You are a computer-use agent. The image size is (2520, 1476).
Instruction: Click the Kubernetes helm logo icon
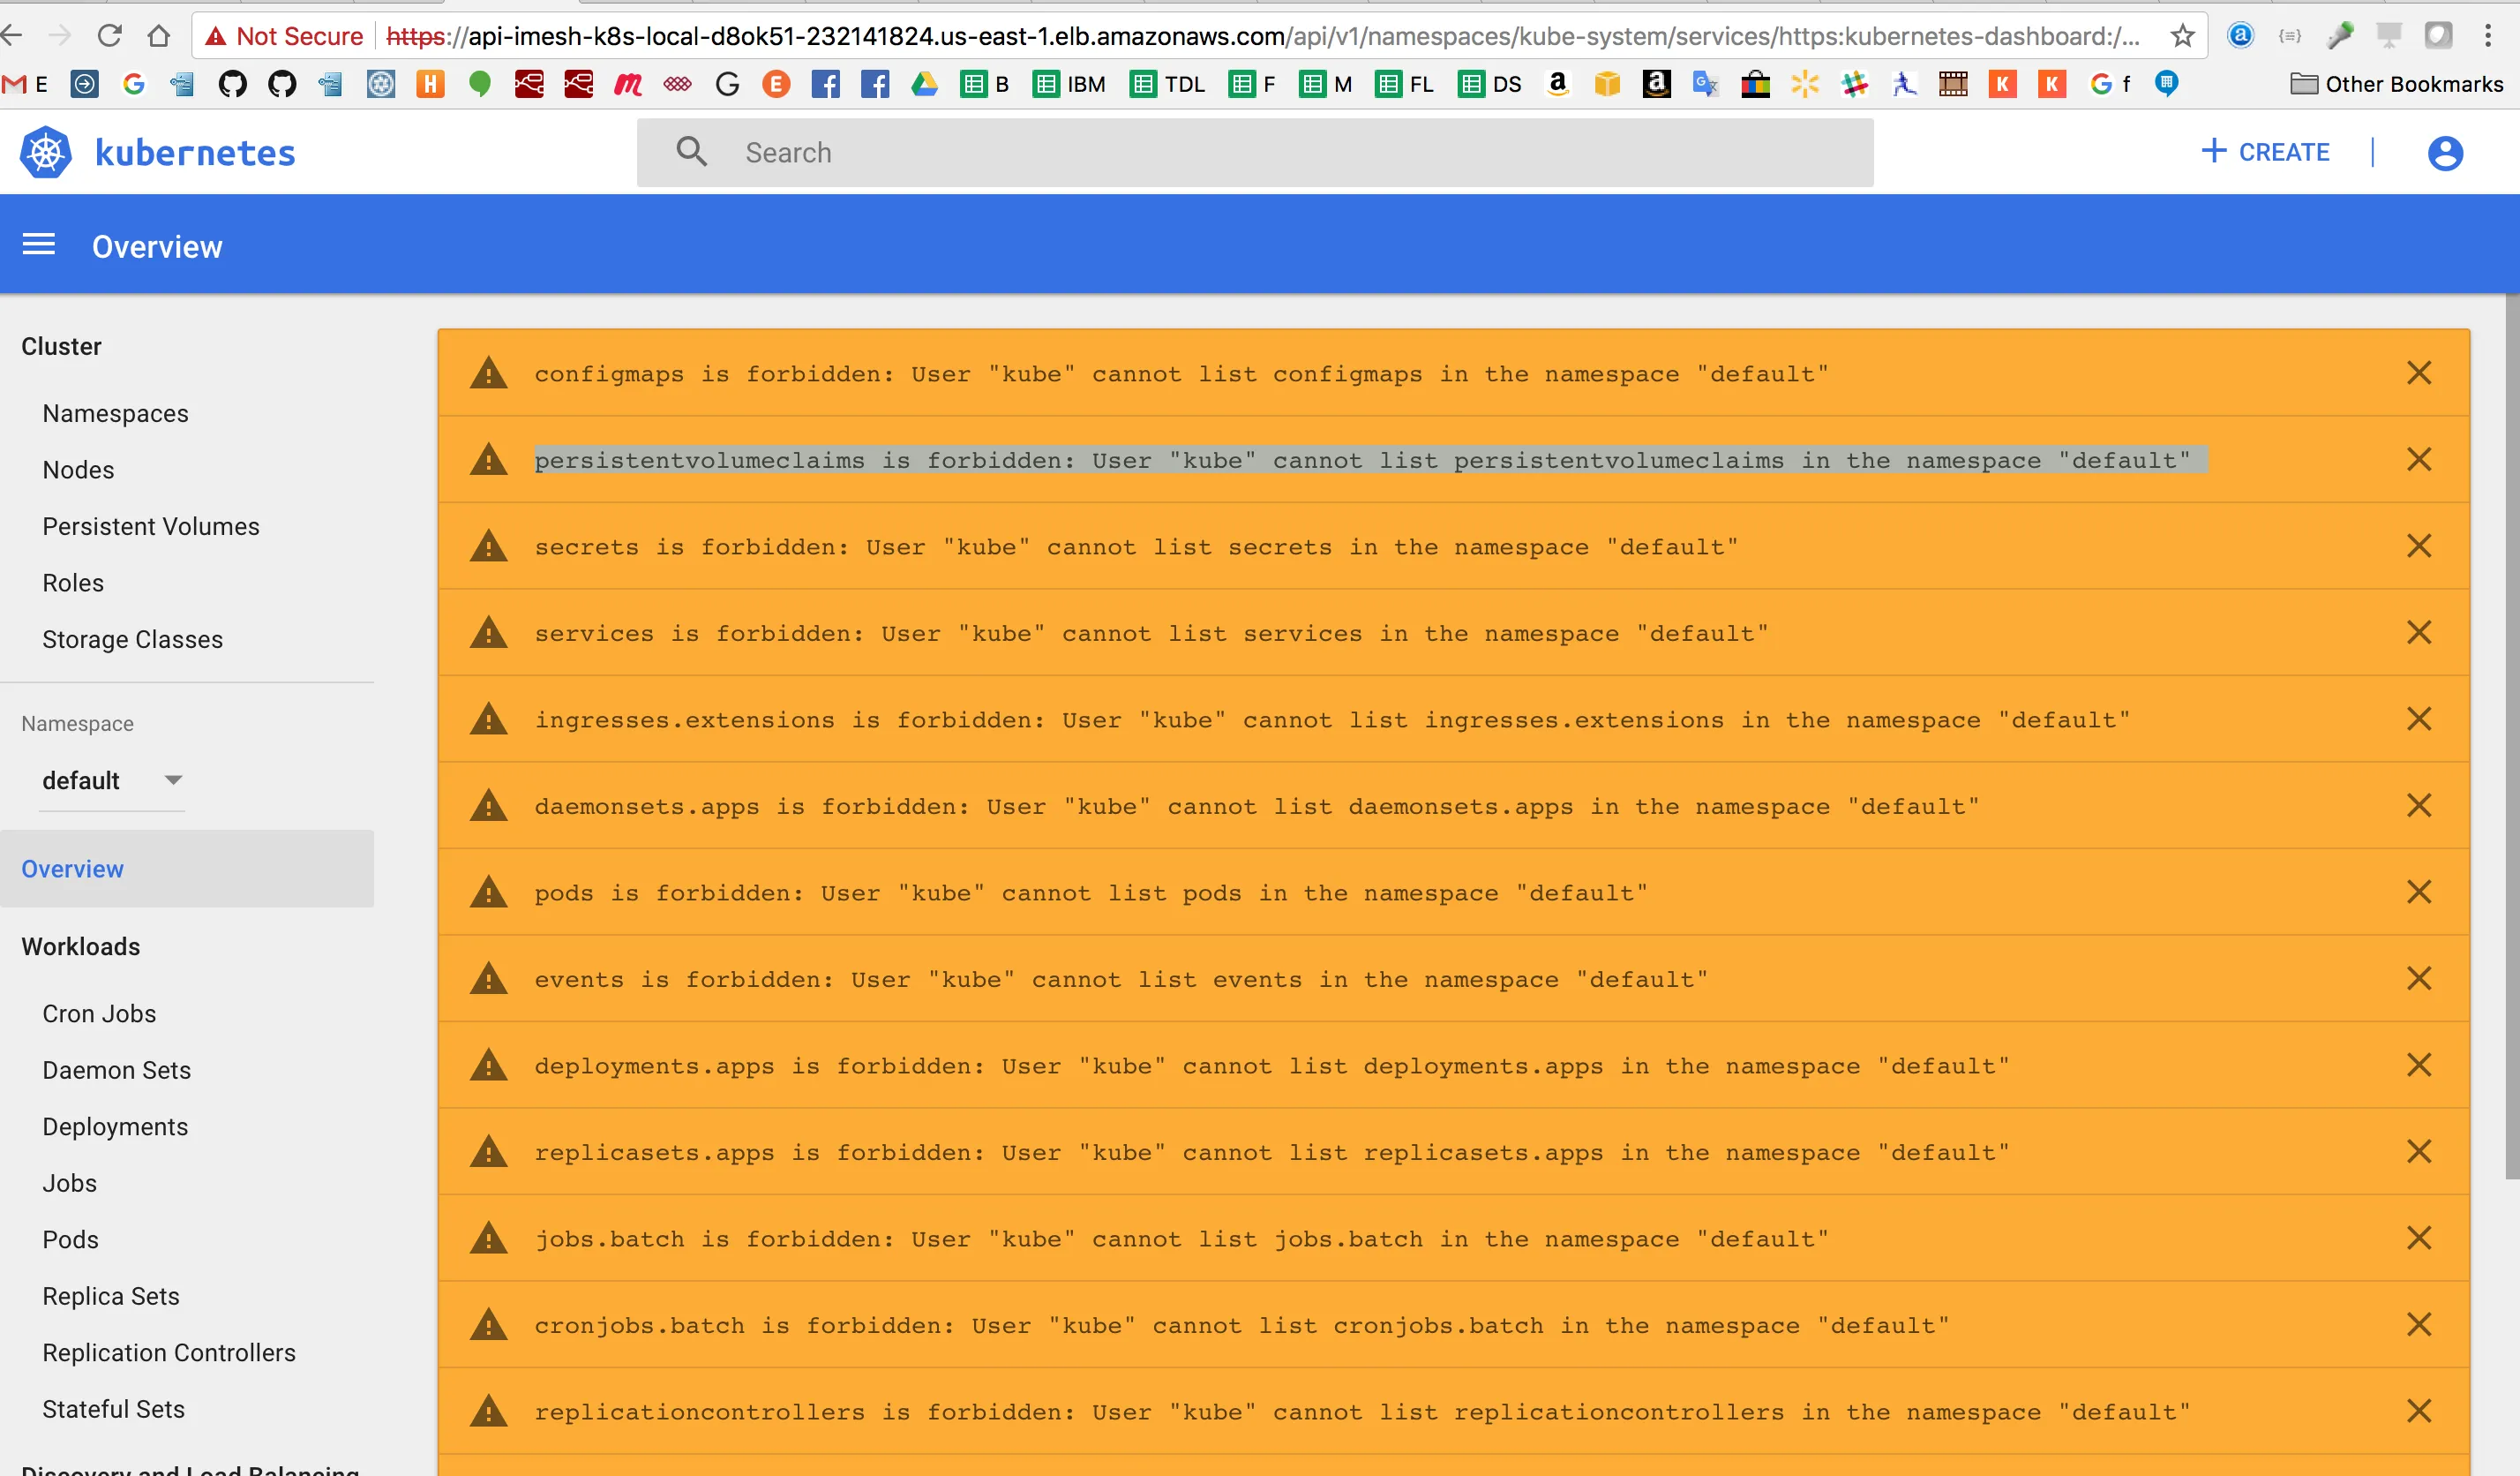45,152
